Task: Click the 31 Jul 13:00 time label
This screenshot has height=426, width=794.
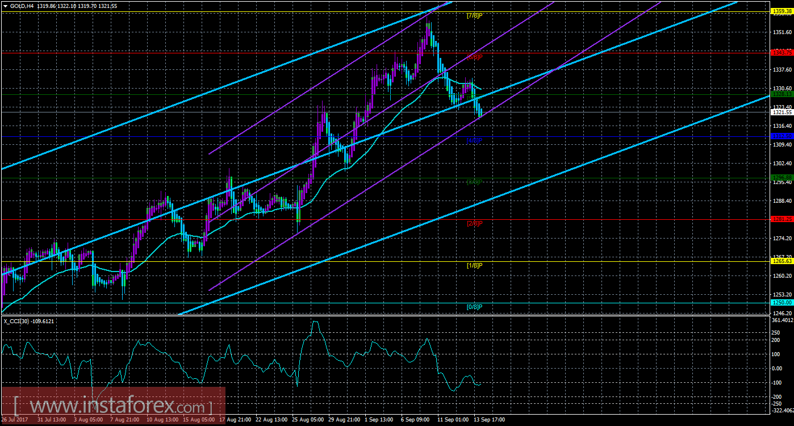Action: click(51, 420)
